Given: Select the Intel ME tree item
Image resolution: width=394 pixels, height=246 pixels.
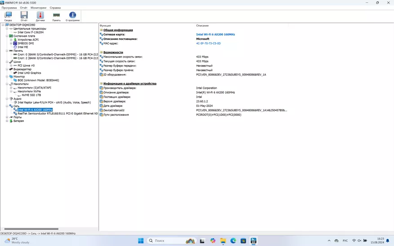Looking at the screenshot, I should (x=23, y=47).
